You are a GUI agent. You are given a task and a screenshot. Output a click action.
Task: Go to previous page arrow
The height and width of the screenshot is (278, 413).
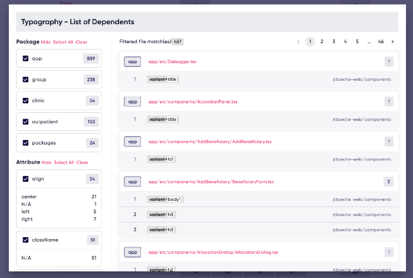[298, 42]
